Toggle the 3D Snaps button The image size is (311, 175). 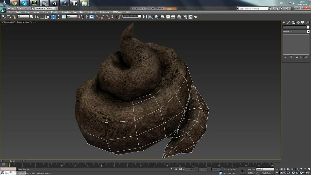click(x=98, y=17)
